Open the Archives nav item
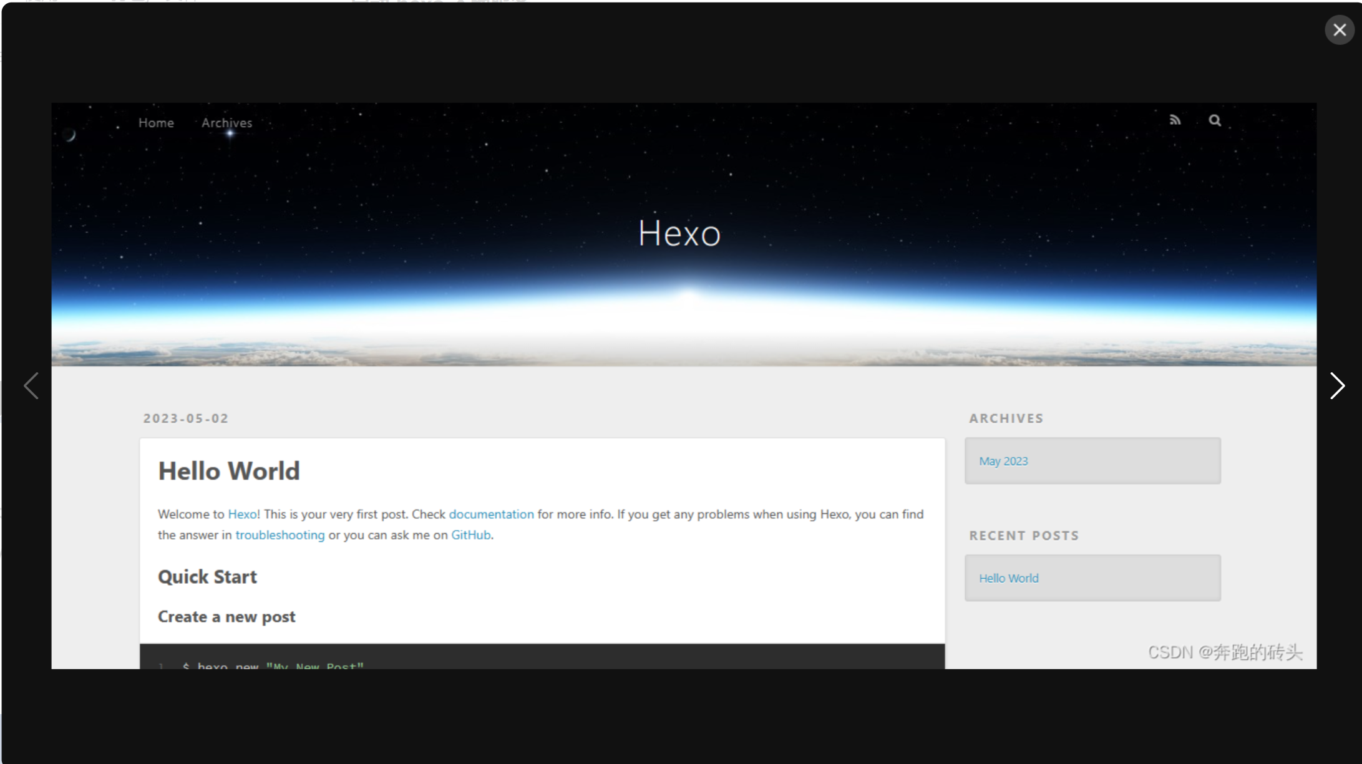Screen dimensions: 1362x764 [226, 123]
